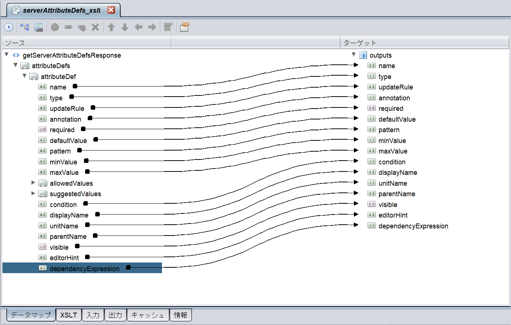Click the properties clipboard toolbar icon
Image resolution: width=511 pixels, height=325 pixels.
coord(184,27)
